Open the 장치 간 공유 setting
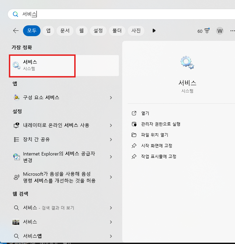 (63, 140)
